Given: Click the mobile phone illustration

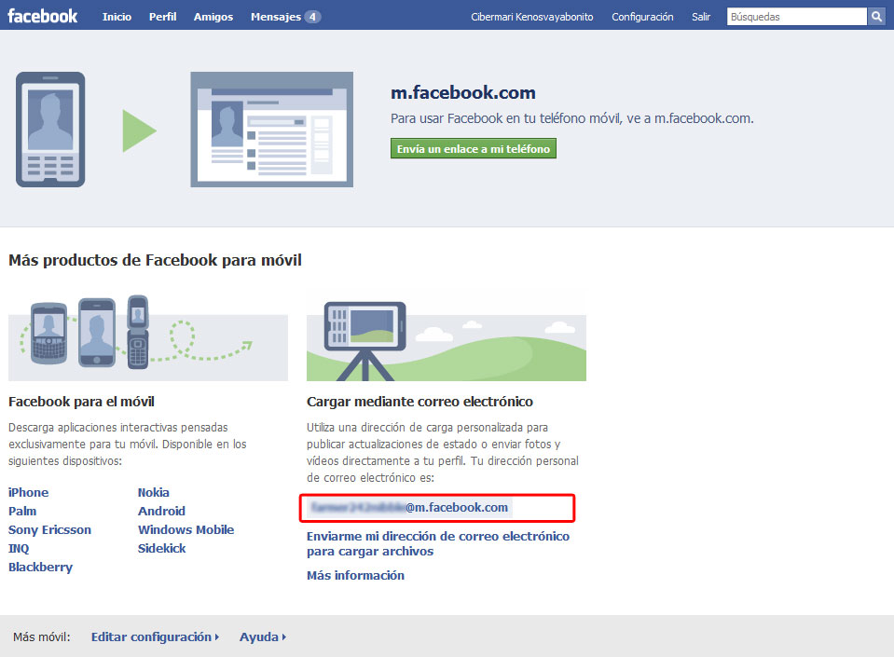Looking at the screenshot, I should [x=50, y=130].
